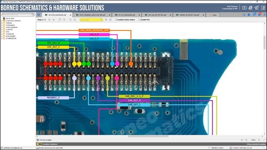Click the orange pin dot on the connector
Viewport: 267px width, 150px height.
coord(131,64)
